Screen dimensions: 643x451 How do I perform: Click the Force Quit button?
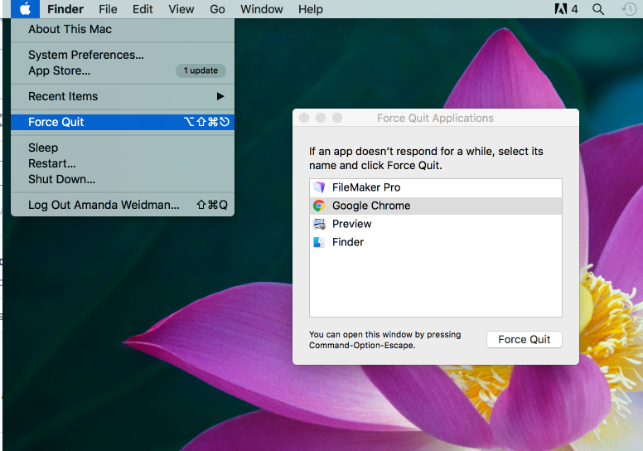coord(524,339)
